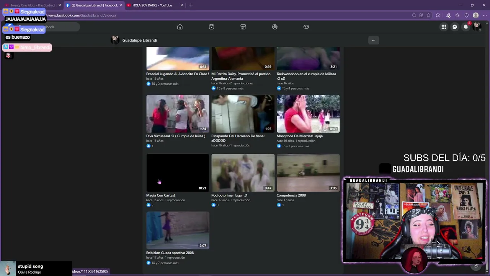The width and height of the screenshot is (490, 276).
Task: Open Facebook Watch video icon
Action: click(211, 27)
